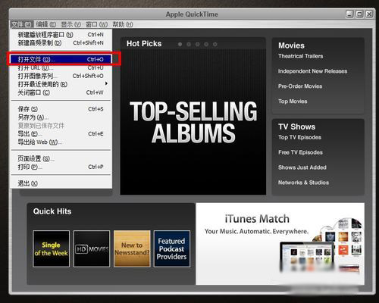The width and height of the screenshot is (379, 303).
Task: Select third Hot Picks page dot
Action: pyautogui.click(x=198, y=44)
